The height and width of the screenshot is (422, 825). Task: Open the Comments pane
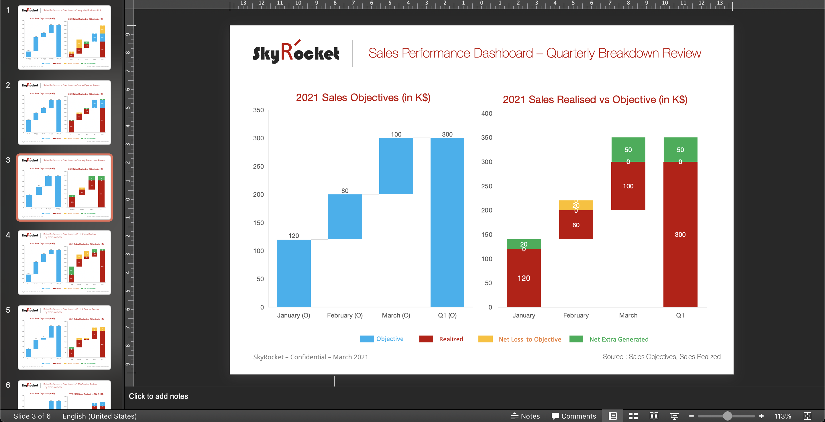(x=573, y=416)
